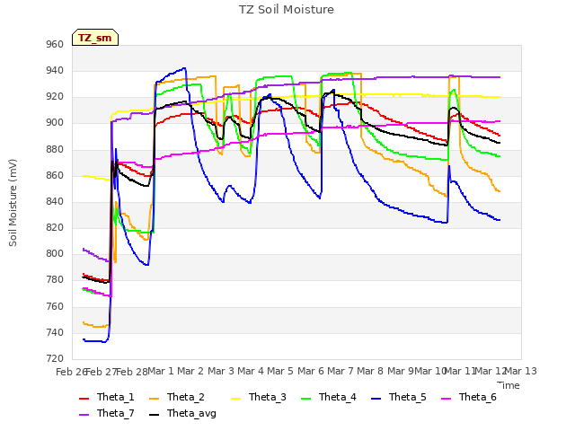Select the Theta_7 legend label
575x431 pixels.
[x=116, y=413]
